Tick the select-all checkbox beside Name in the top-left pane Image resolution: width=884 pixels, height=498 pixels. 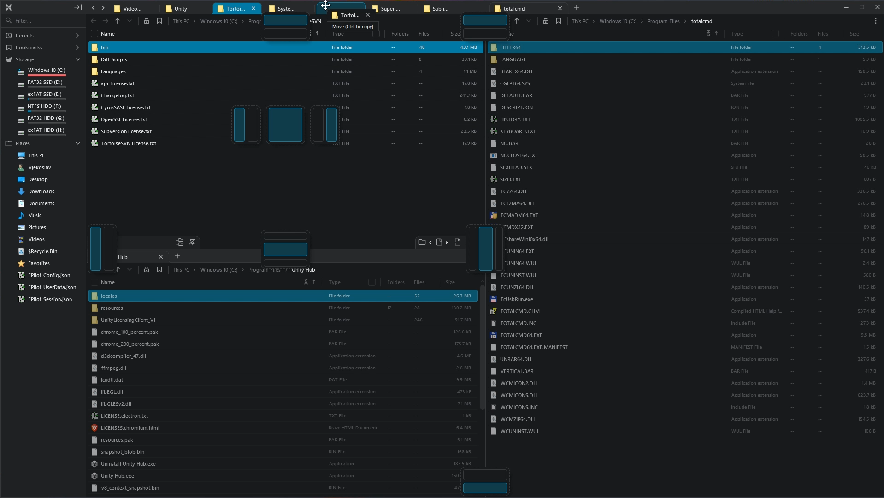94,34
